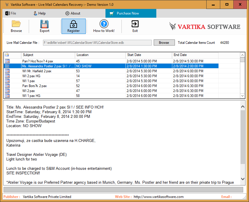Viewport: 249px width, 202px height.
Task: Click calendar icon for WI 2 pax HG row
Action: pos(7,76)
